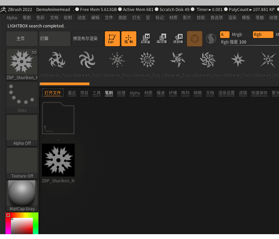The width and height of the screenshot is (279, 239).
Task: Open 渲染 render menu
Action: pyautogui.click(x=232, y=18)
